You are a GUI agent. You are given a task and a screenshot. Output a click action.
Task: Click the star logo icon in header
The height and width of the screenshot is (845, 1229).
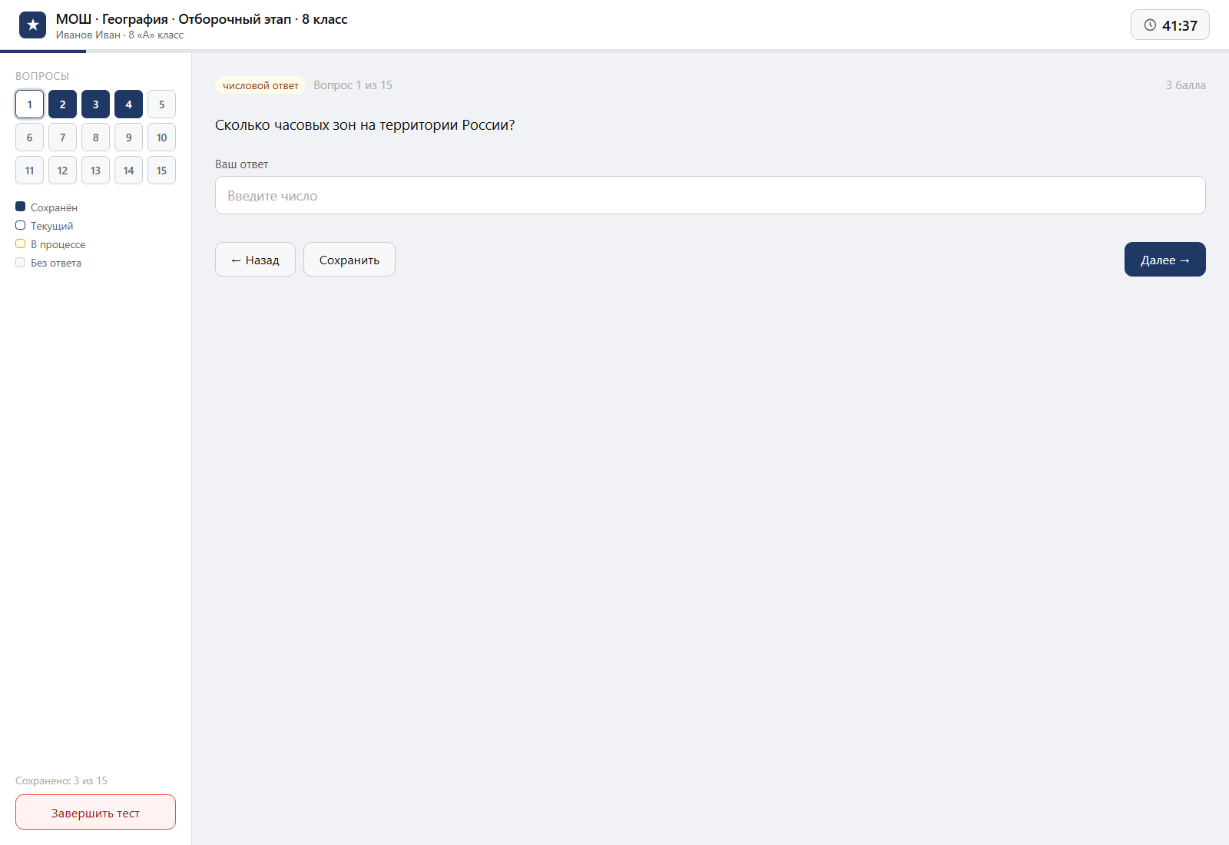click(32, 25)
